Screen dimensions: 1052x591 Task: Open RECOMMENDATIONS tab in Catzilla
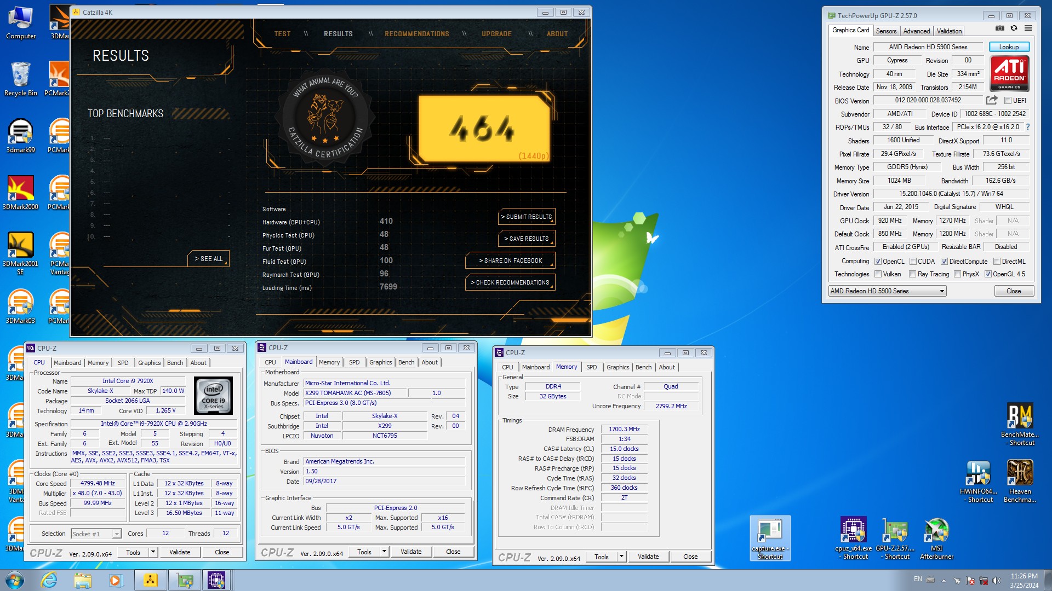417,34
